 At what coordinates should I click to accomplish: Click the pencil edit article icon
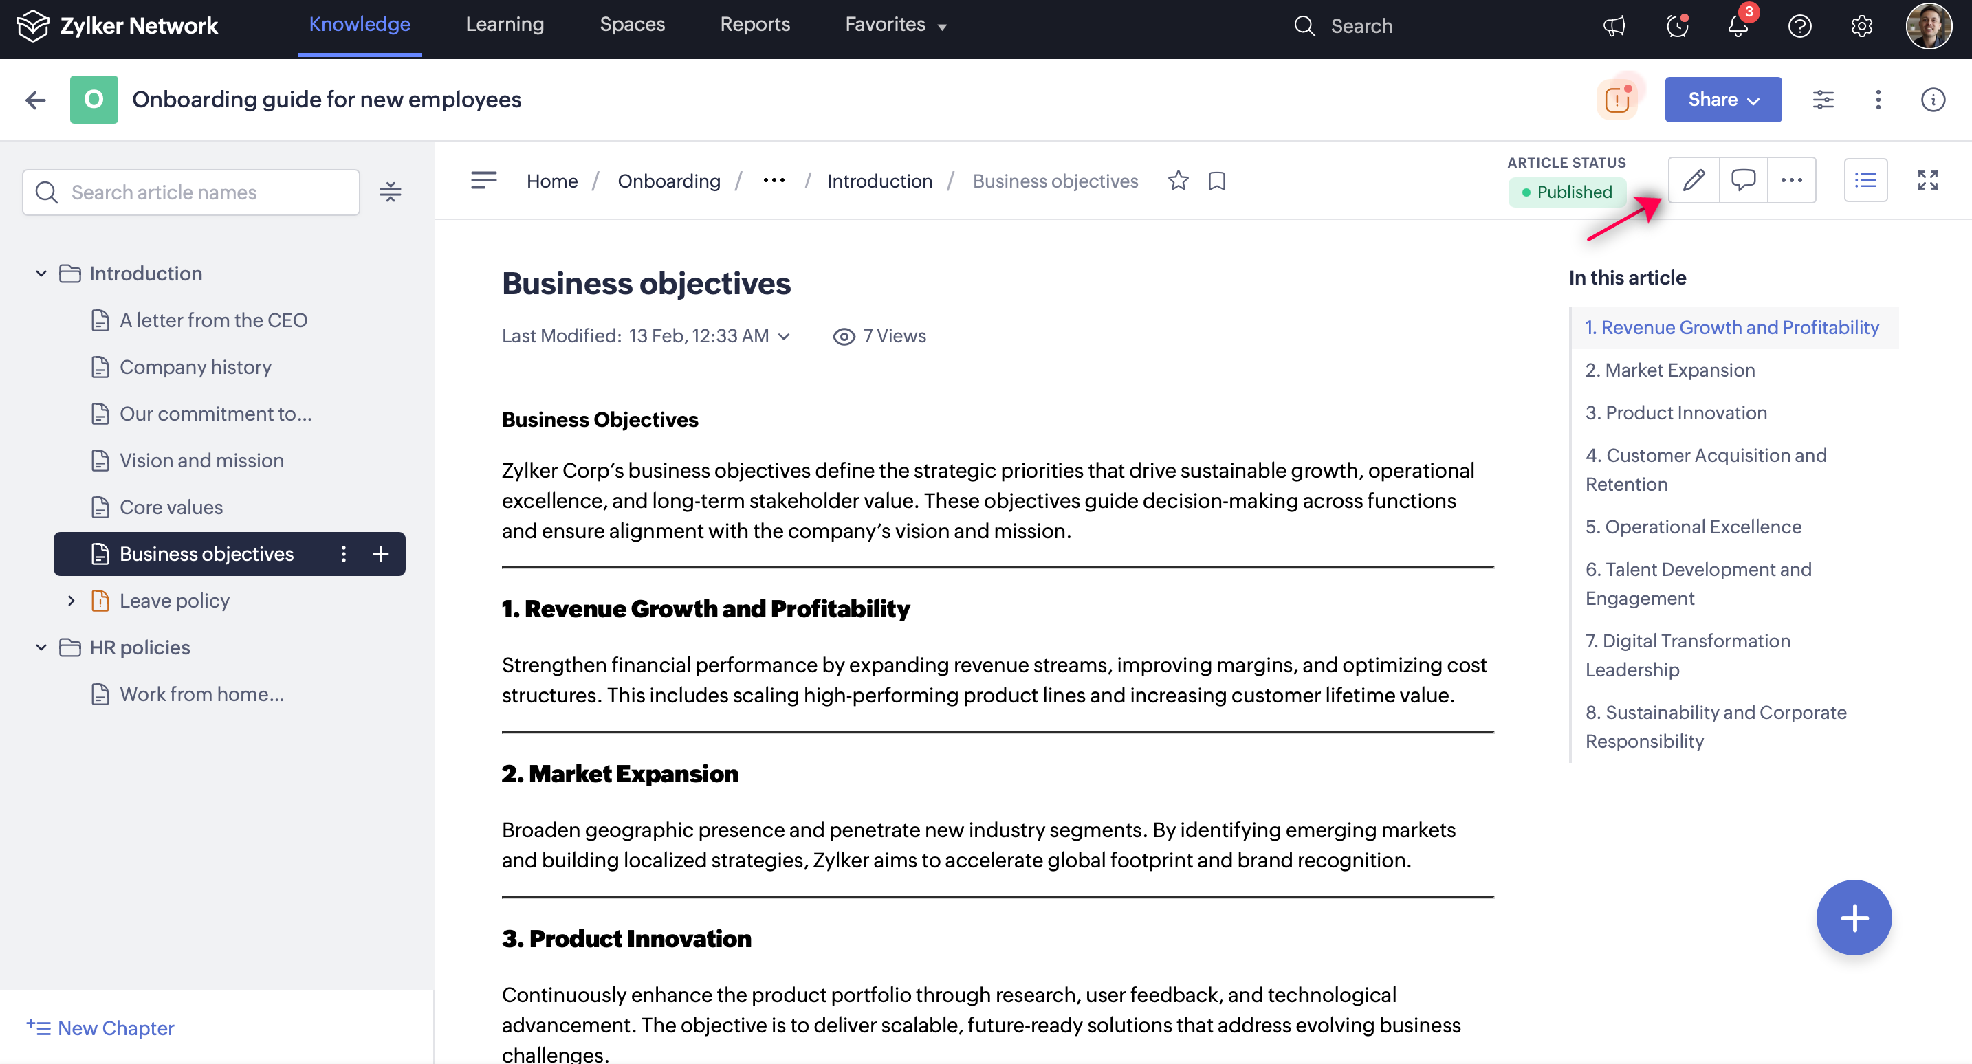(1694, 181)
